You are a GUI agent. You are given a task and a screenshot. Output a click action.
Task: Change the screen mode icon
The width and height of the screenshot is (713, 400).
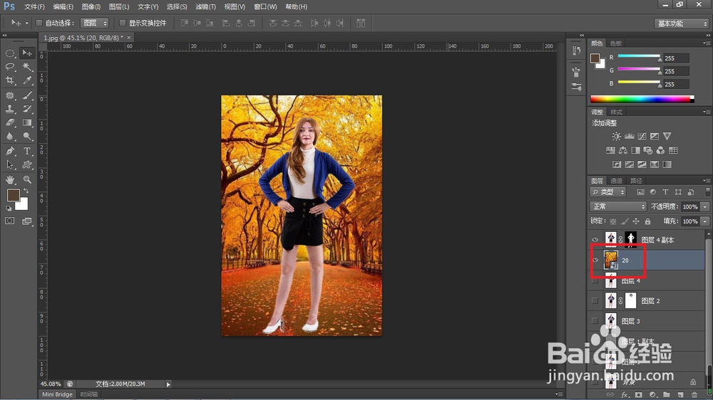[27, 221]
